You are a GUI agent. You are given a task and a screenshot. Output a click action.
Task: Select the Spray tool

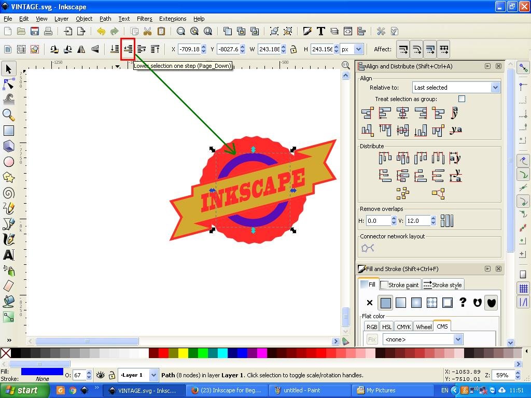(x=8, y=271)
